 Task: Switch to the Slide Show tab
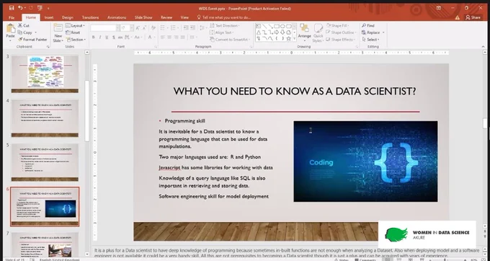coord(143,17)
